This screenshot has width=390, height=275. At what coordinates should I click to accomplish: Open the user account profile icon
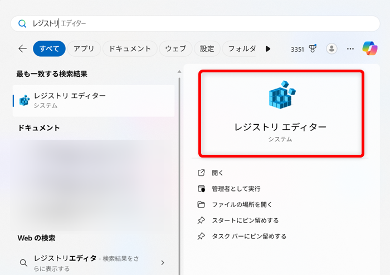pos(331,48)
